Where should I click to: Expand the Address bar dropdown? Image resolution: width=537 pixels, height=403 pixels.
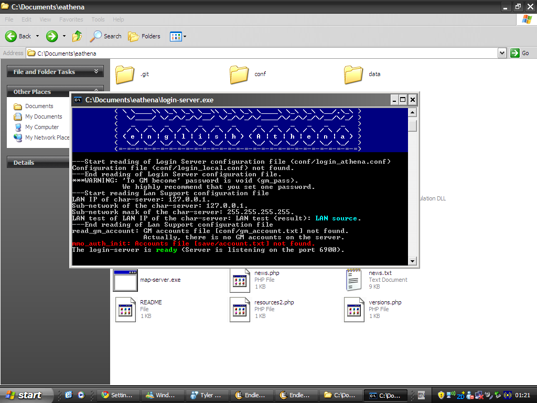pyautogui.click(x=502, y=53)
